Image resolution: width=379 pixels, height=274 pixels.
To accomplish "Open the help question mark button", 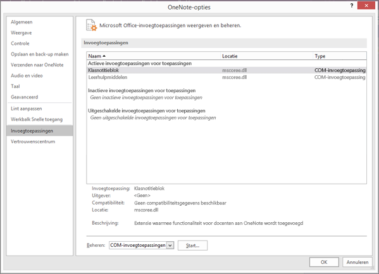I will (x=352, y=6).
